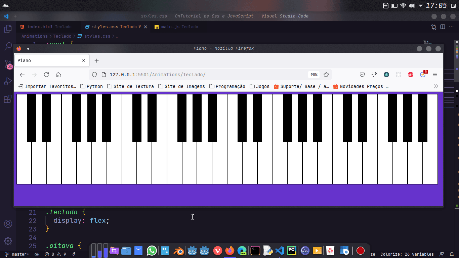459x258 pixels.
Task: Open the system tray volume control
Action: (x=412, y=6)
